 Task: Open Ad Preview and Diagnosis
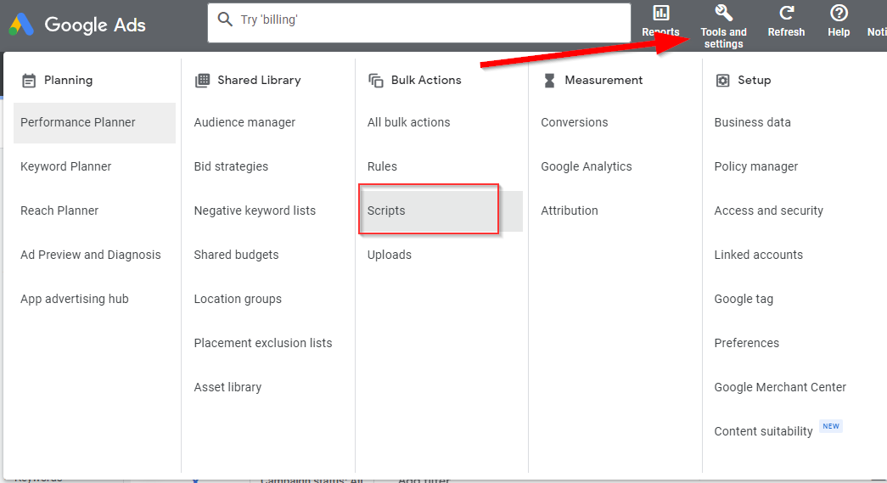[x=91, y=255]
